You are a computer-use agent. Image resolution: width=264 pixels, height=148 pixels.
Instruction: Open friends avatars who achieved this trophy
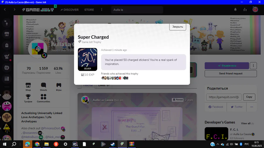115,78
